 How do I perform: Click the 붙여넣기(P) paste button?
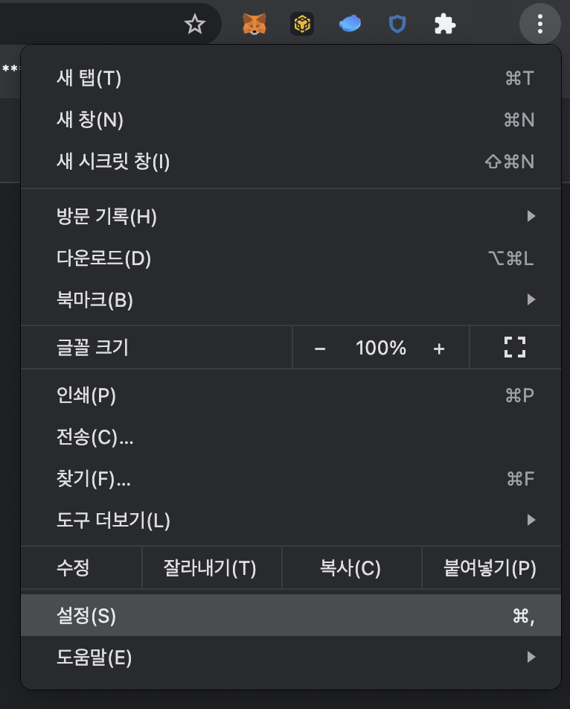click(x=490, y=568)
